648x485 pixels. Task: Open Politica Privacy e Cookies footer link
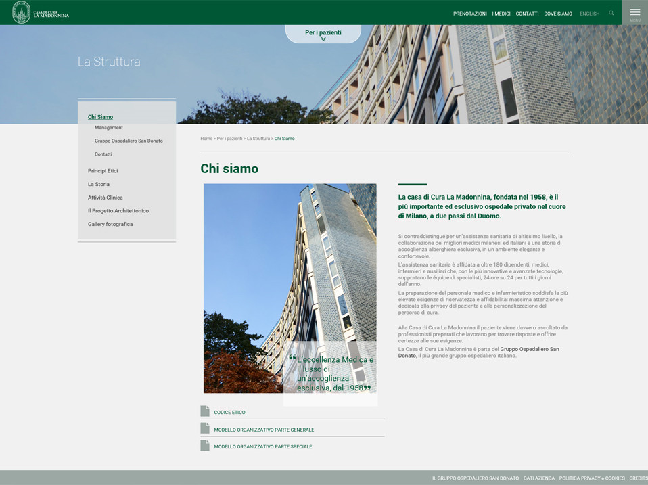point(591,478)
